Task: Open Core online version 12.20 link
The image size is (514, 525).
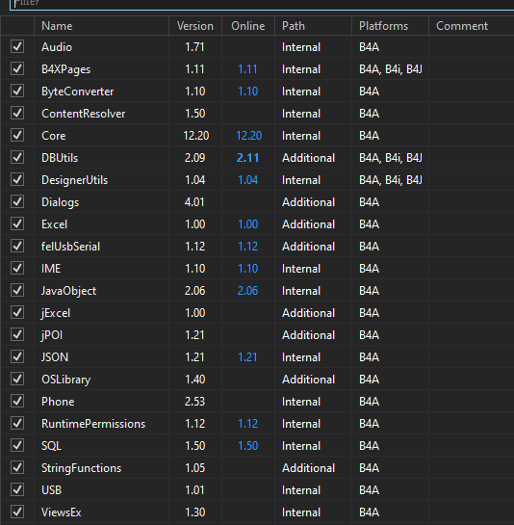Action: 248,136
